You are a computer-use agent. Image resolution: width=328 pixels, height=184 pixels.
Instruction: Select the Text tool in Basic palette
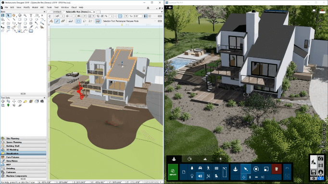[x=31, y=15]
